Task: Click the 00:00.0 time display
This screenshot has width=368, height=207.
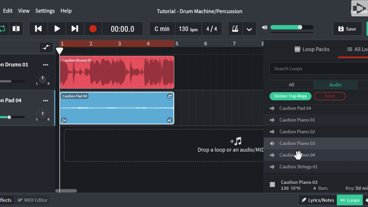Action: point(122,29)
